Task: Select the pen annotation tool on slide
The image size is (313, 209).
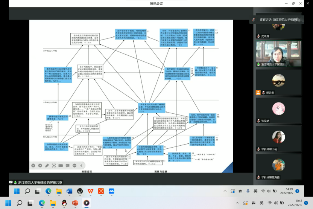Action: click(x=47, y=165)
